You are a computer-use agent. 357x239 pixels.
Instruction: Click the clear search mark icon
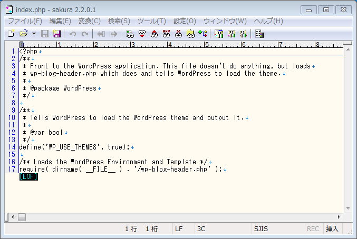(x=178, y=34)
